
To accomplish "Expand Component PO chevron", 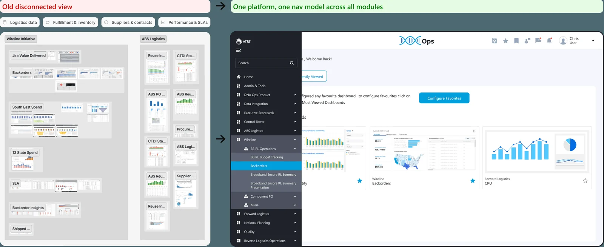I will click(x=295, y=196).
